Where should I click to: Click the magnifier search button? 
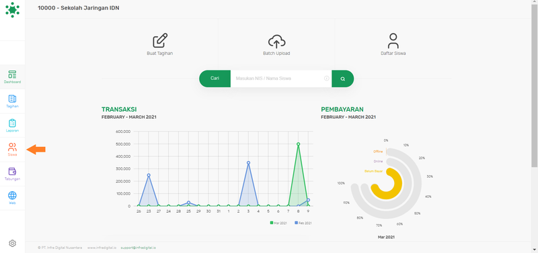(x=343, y=79)
